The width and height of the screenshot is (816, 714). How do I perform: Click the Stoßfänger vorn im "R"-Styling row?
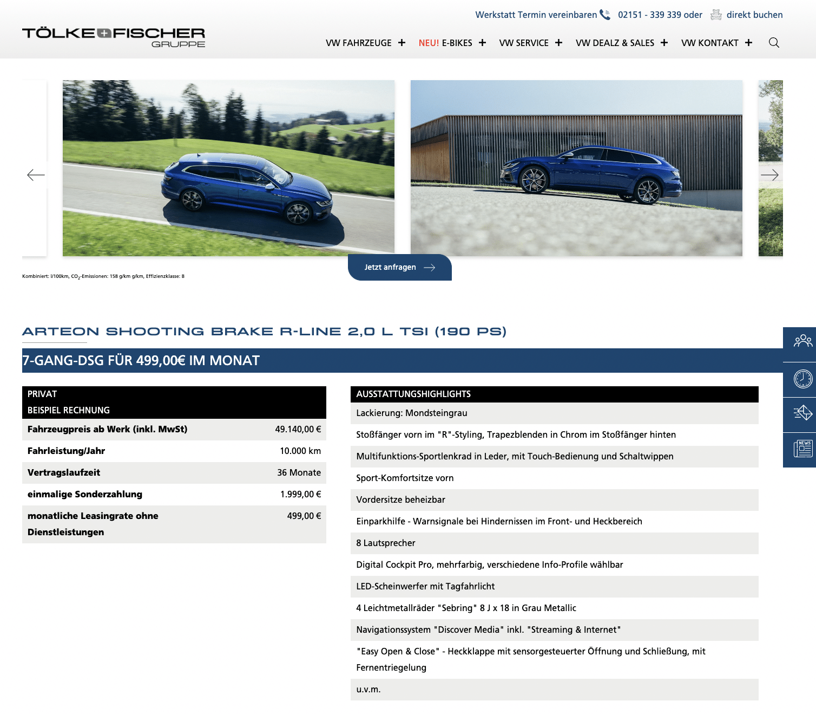pos(555,435)
